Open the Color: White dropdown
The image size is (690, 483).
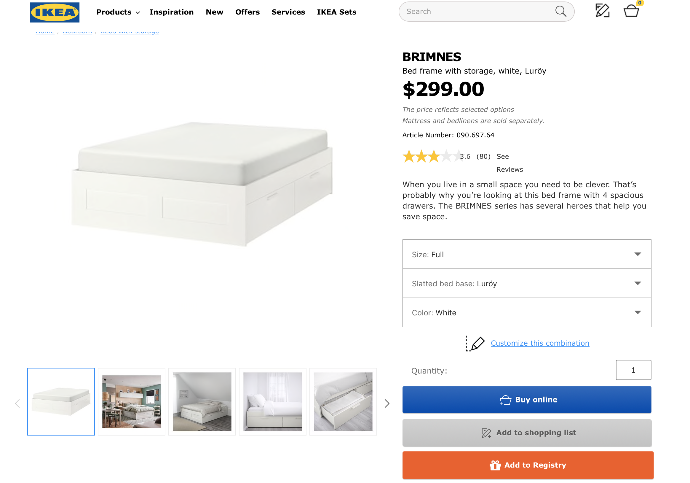tap(526, 312)
